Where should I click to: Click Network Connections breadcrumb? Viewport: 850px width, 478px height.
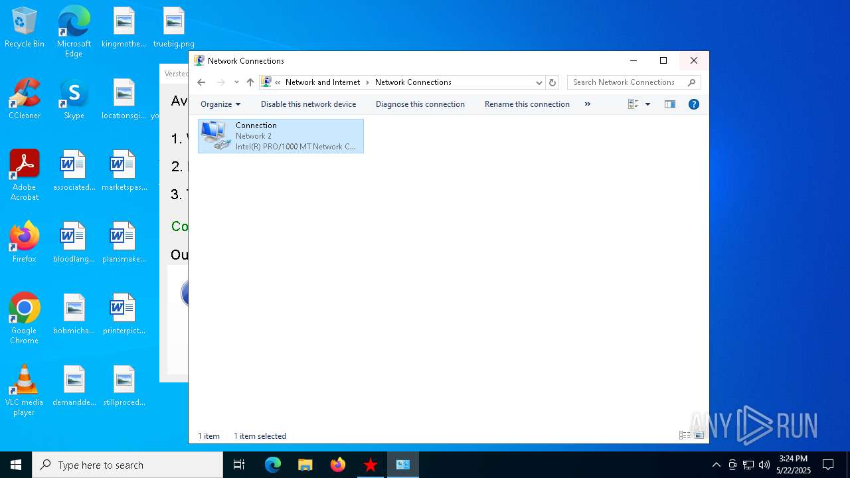(413, 82)
